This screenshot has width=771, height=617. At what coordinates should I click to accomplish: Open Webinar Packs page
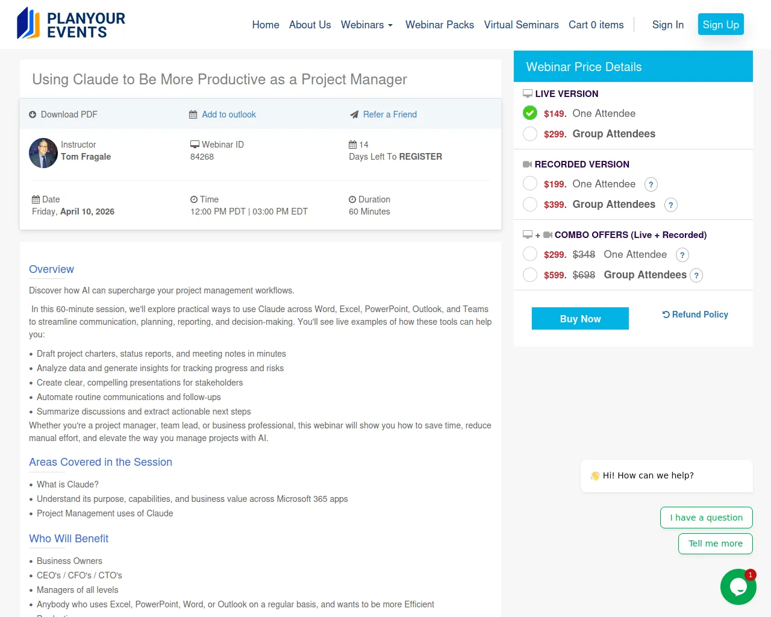click(x=440, y=25)
